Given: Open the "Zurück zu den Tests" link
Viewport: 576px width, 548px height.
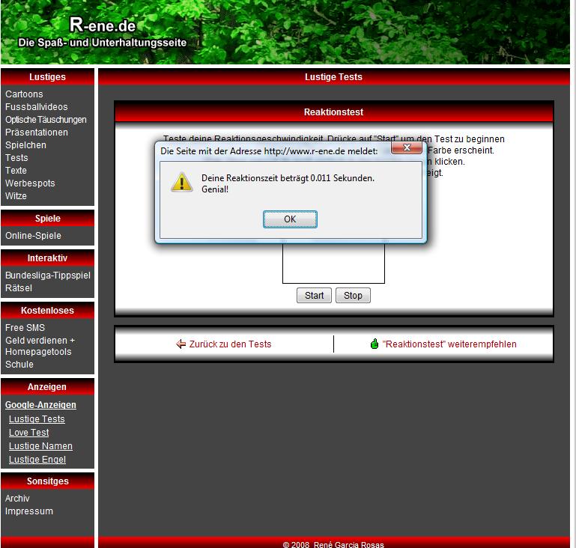Looking at the screenshot, I should tap(230, 344).
